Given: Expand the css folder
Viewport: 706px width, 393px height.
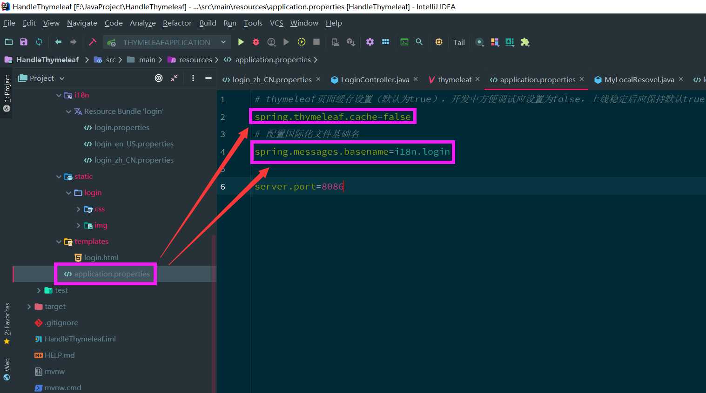Looking at the screenshot, I should (x=78, y=209).
